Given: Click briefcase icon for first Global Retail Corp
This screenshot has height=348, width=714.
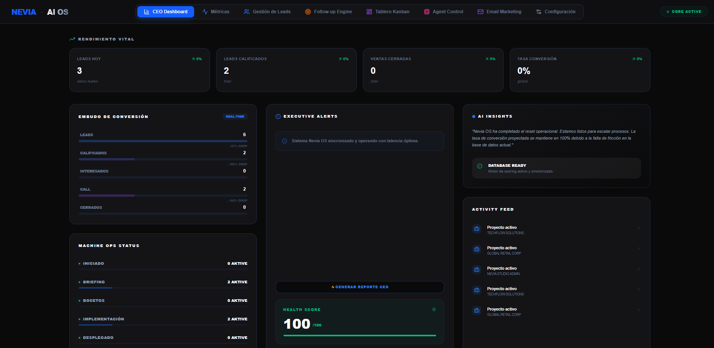Looking at the screenshot, I should tap(477, 249).
